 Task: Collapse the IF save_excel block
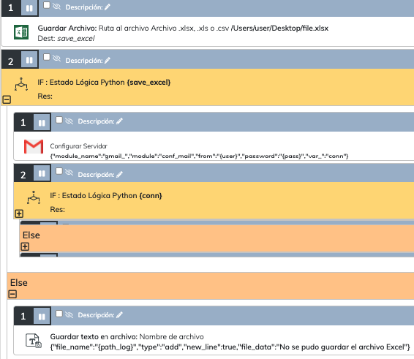[x=7, y=99]
